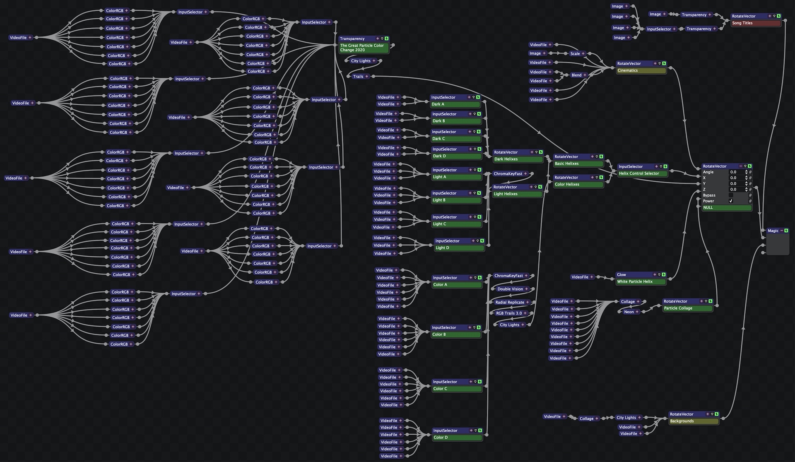Click the eye icon on Particle Collage node
Image resolution: width=795 pixels, height=462 pixels.
(x=706, y=301)
